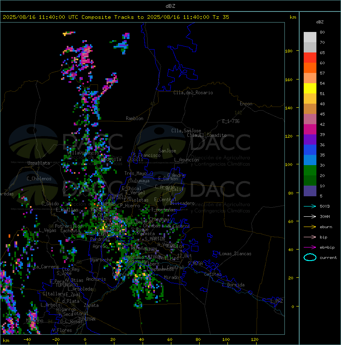Click the '160' km axis tick label
341x345 pixels.
coord(289,79)
